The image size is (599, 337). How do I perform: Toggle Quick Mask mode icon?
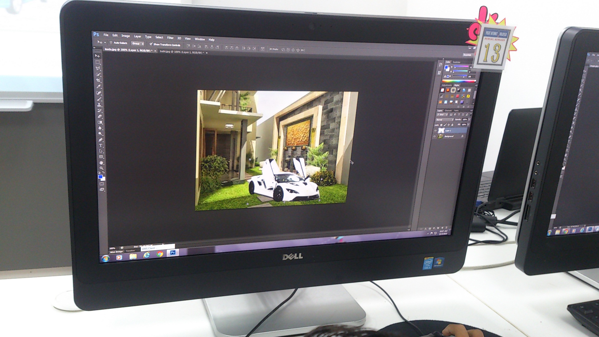(102, 184)
